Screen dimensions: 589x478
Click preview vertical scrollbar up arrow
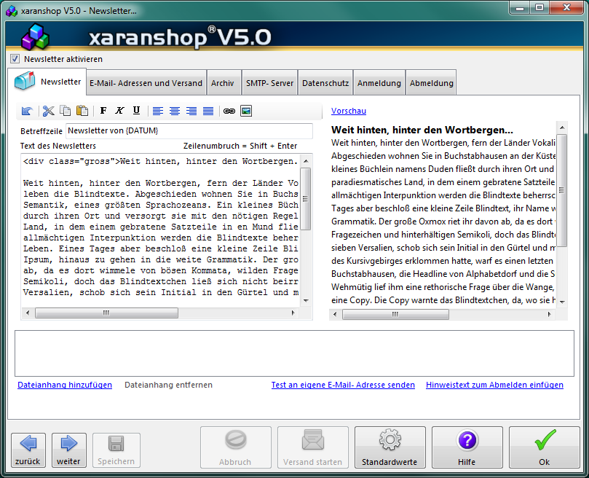coord(562,128)
